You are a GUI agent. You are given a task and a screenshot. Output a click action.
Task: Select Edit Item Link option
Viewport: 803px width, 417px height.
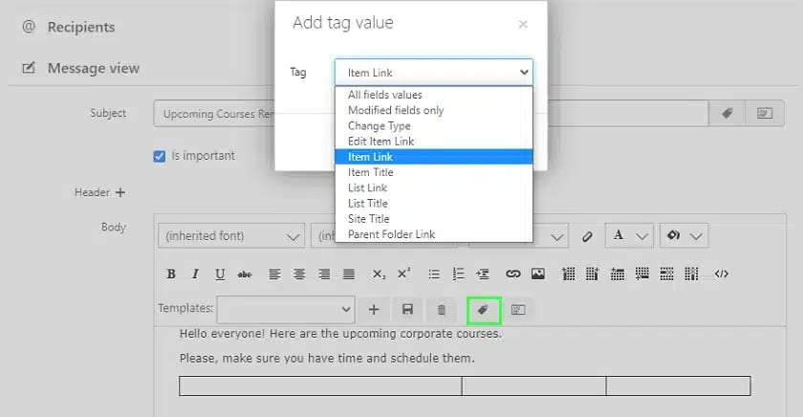[x=434, y=142]
